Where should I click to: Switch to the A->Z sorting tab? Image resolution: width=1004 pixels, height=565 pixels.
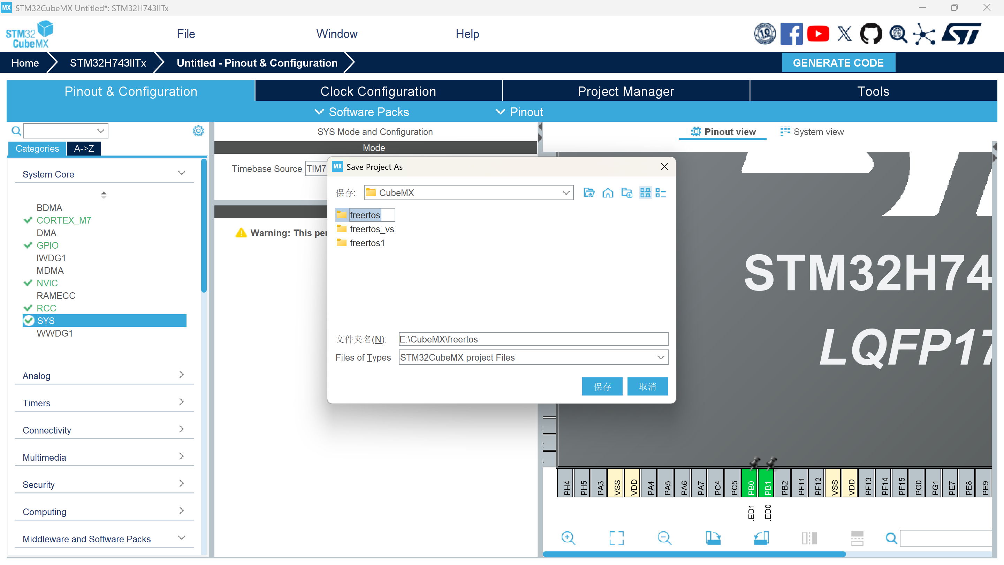click(84, 148)
